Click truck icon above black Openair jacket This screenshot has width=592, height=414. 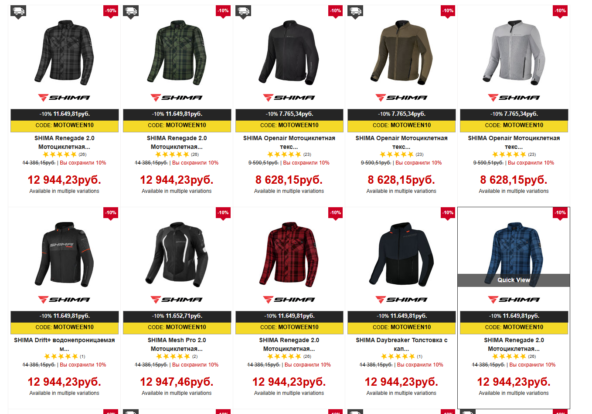coord(243,12)
